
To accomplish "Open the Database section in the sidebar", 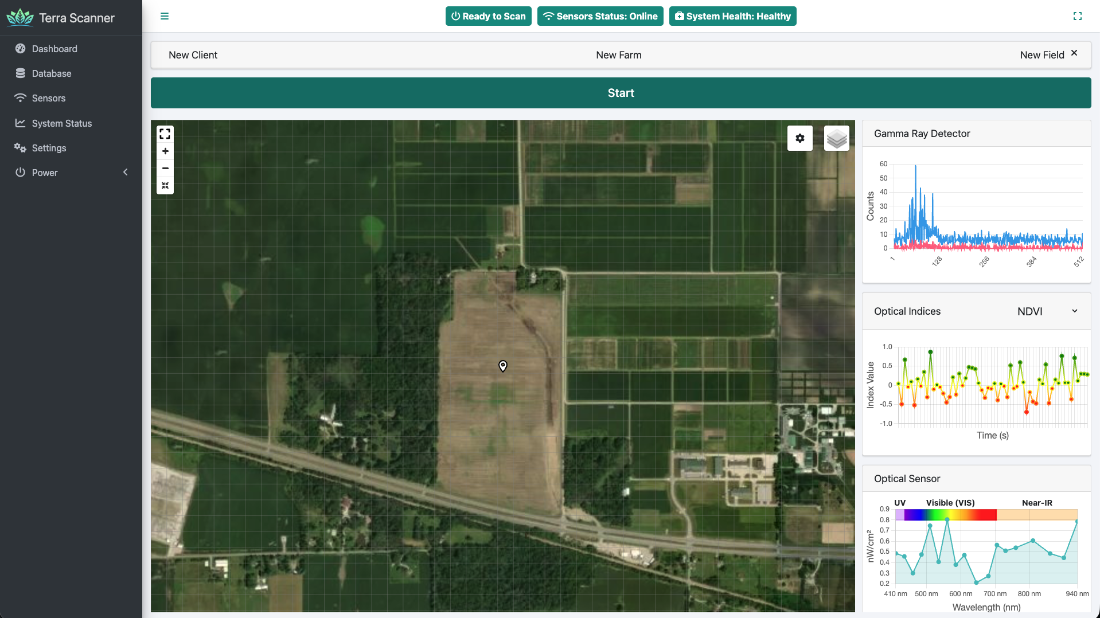I will click(x=50, y=73).
